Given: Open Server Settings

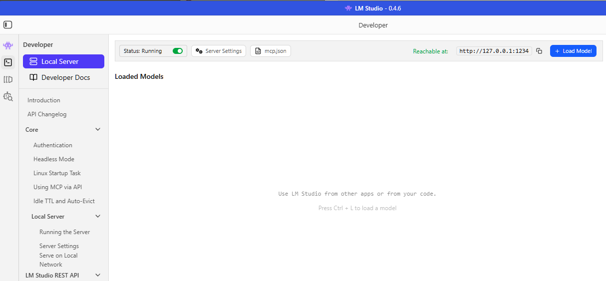Looking at the screenshot, I should (x=219, y=51).
